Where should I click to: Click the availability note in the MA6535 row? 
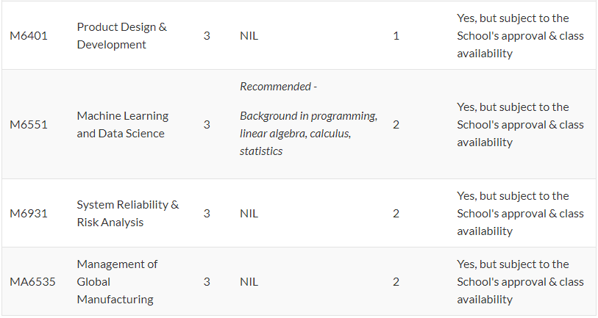pos(520,282)
